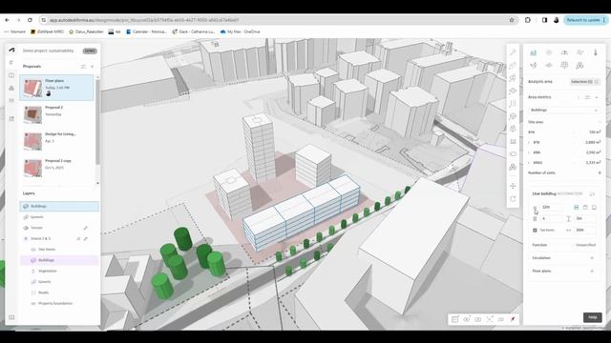Select the Floor plans proposal card
The width and height of the screenshot is (611, 343).
coord(56,88)
